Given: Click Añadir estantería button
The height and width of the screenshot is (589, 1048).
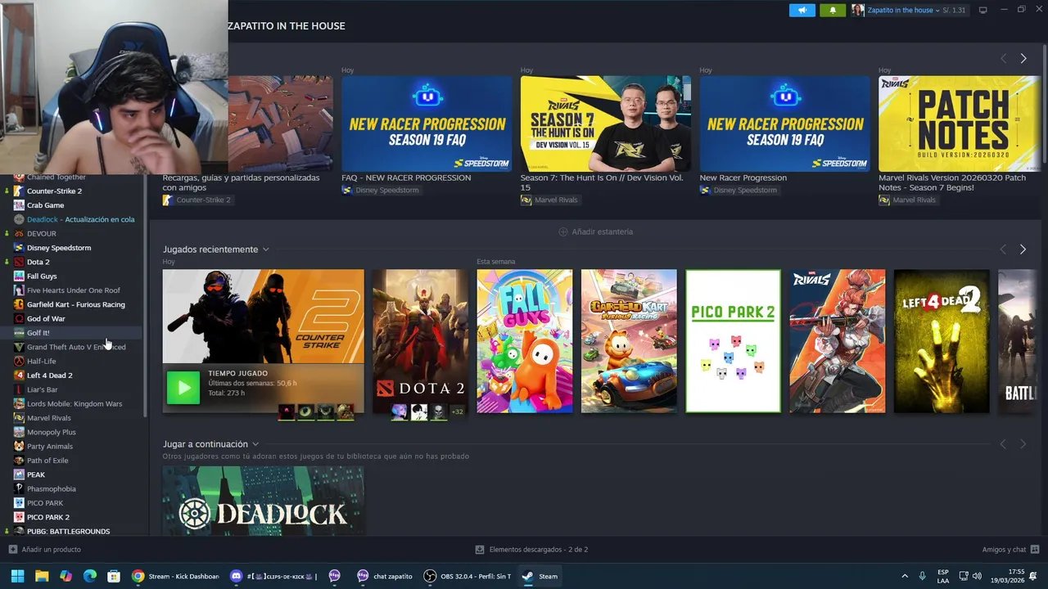Looking at the screenshot, I should [595, 232].
